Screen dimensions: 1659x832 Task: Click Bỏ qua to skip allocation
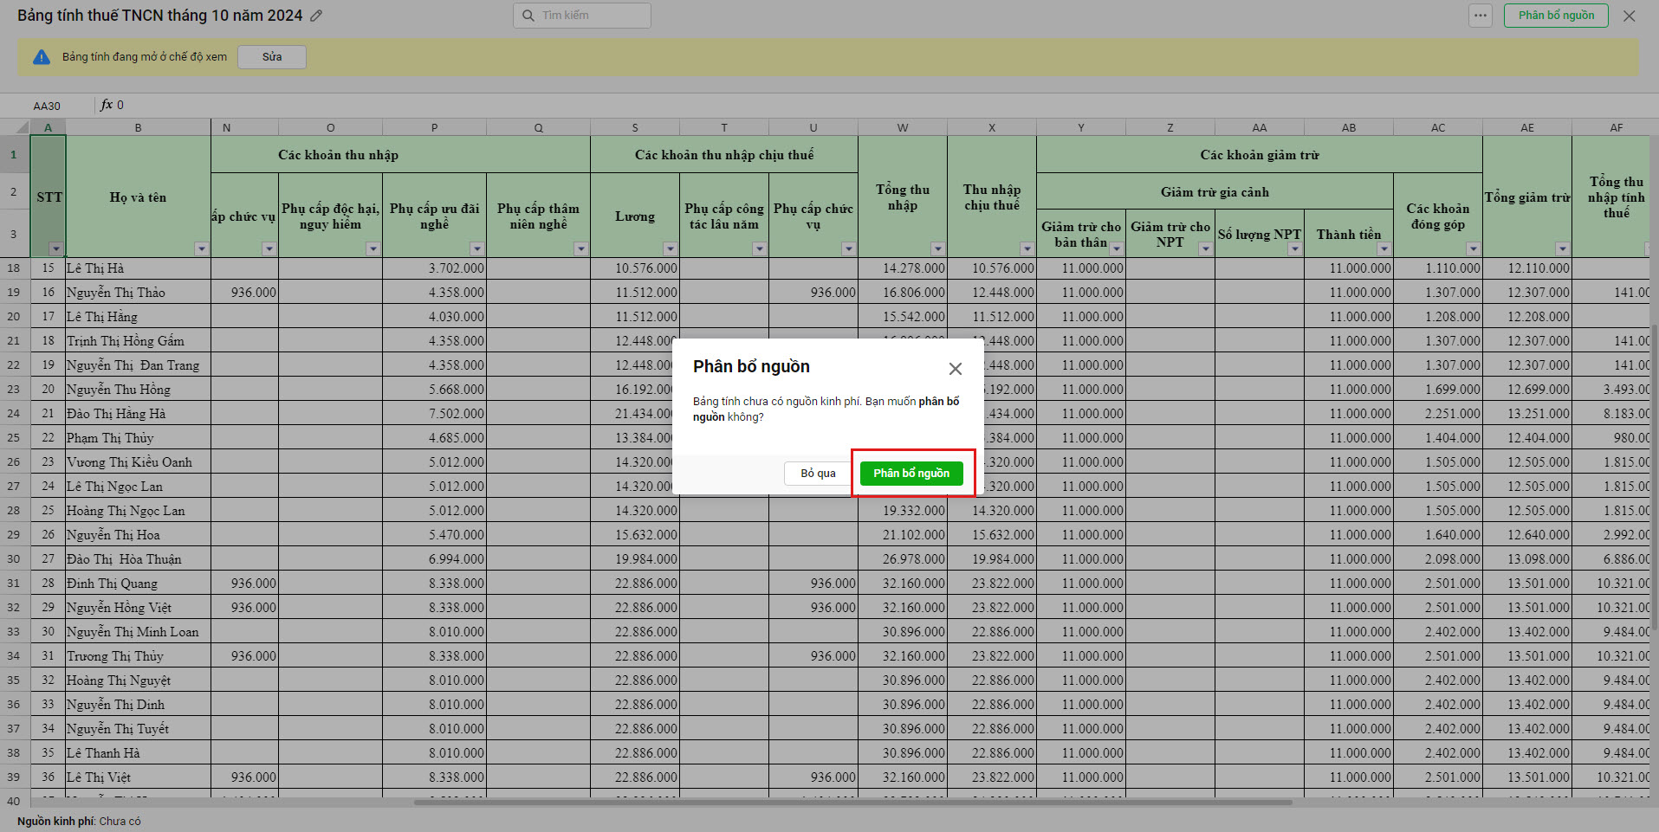[x=817, y=474]
